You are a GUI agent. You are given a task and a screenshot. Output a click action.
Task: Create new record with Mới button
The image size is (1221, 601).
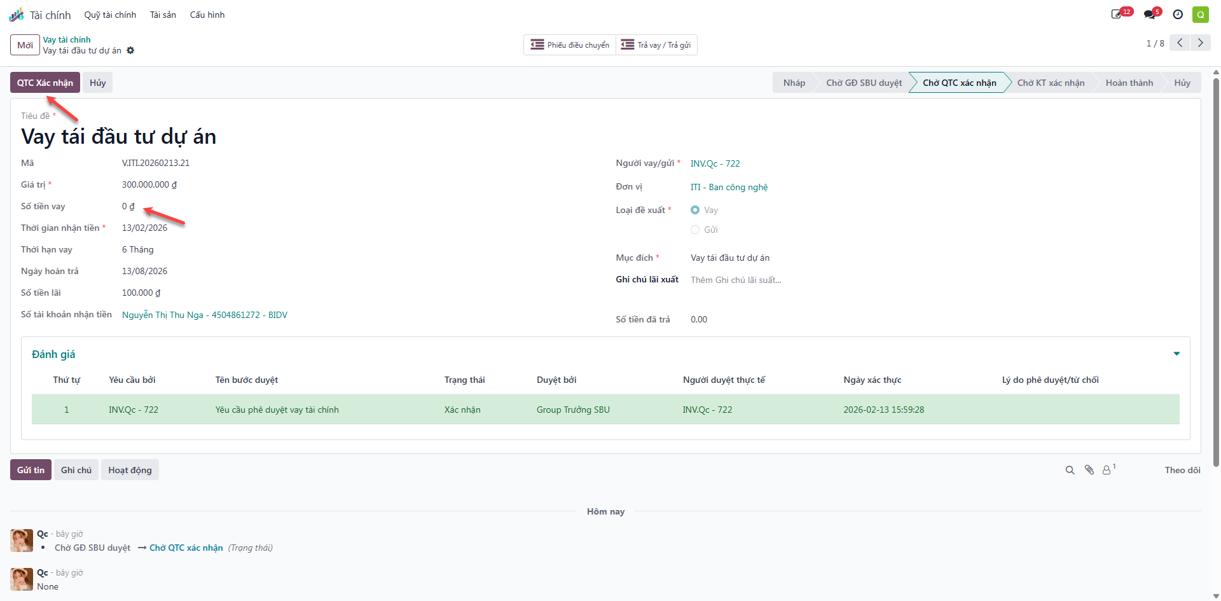25,45
